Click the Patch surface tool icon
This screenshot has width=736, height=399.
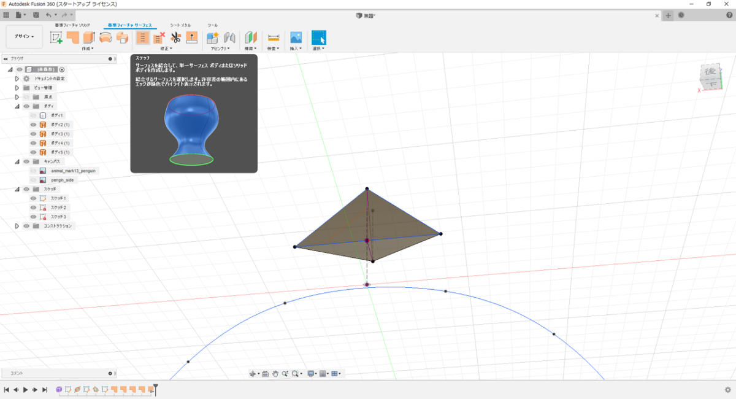[73, 37]
